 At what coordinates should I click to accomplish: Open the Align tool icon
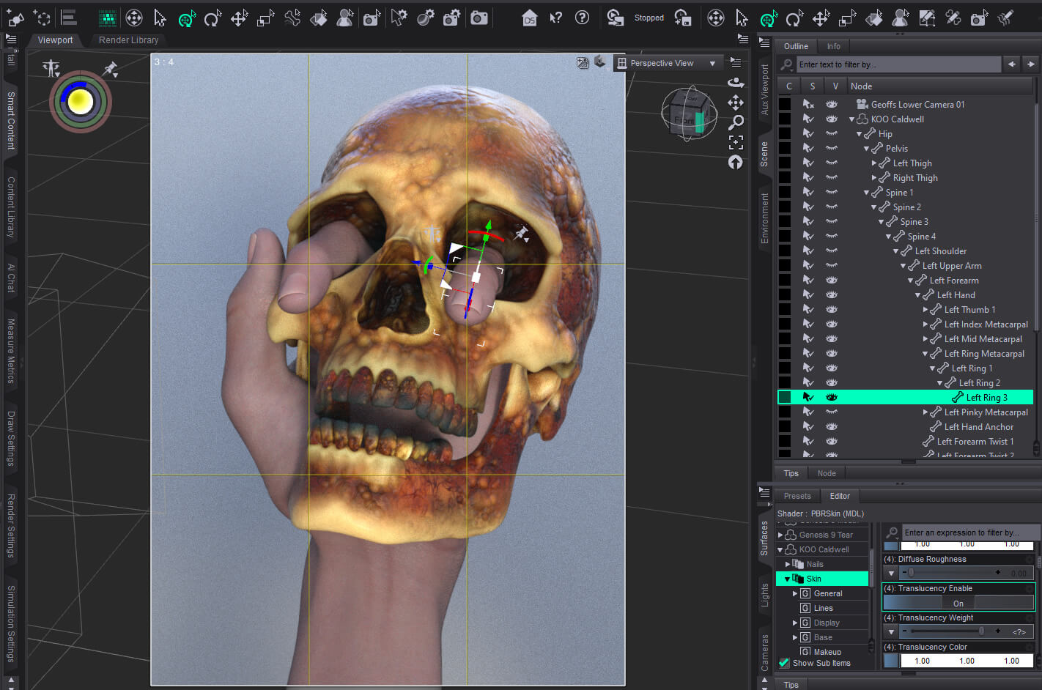pyautogui.click(x=69, y=18)
